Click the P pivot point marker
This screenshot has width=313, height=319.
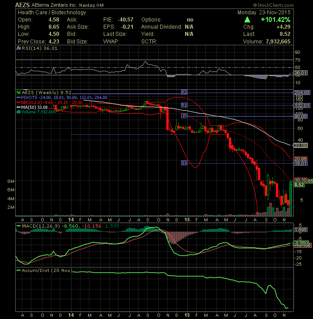pyautogui.click(x=184, y=116)
